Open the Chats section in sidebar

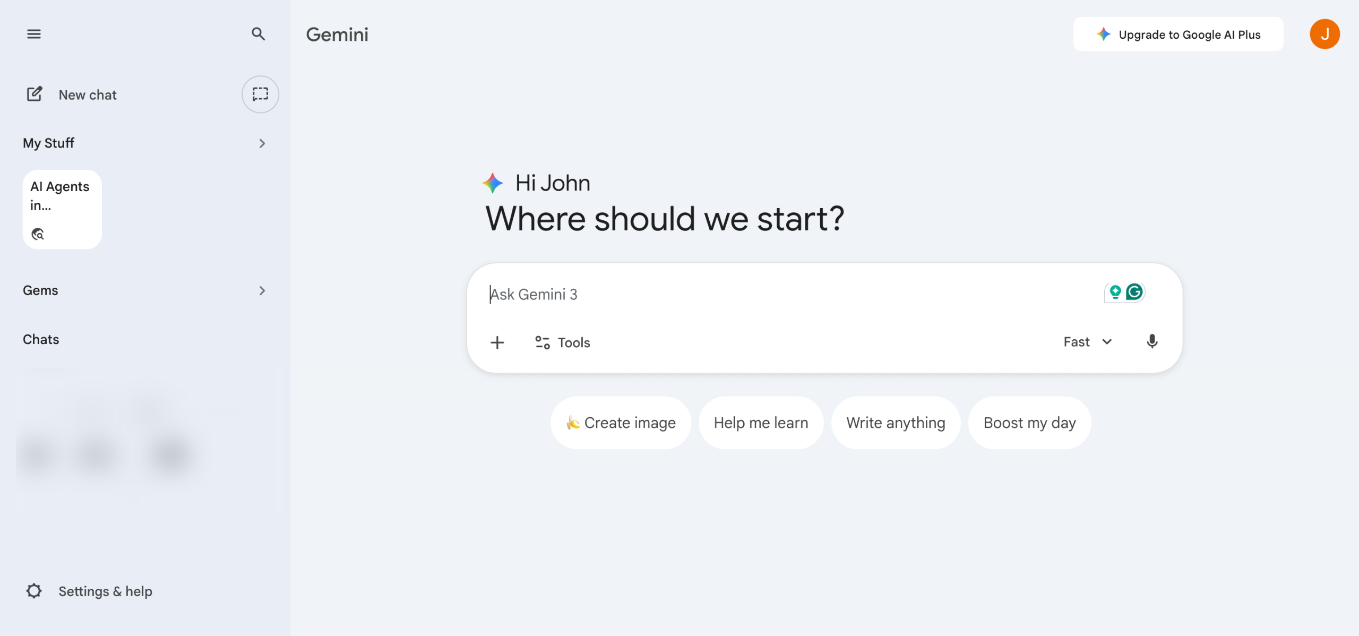coord(41,339)
